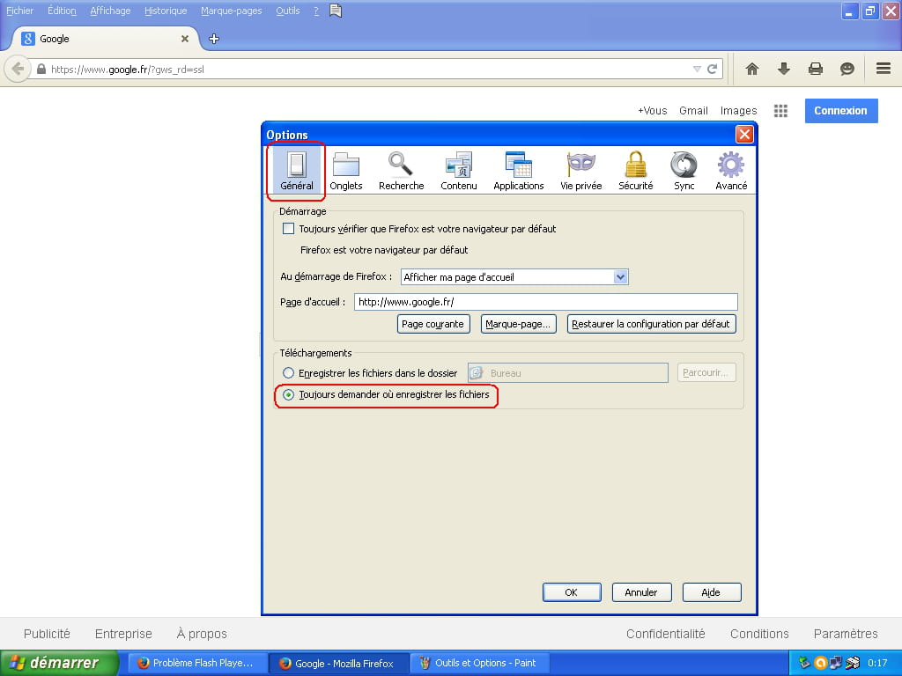Screen dimensions: 902x676
Task: Select the Google browser tab
Action: point(106,39)
